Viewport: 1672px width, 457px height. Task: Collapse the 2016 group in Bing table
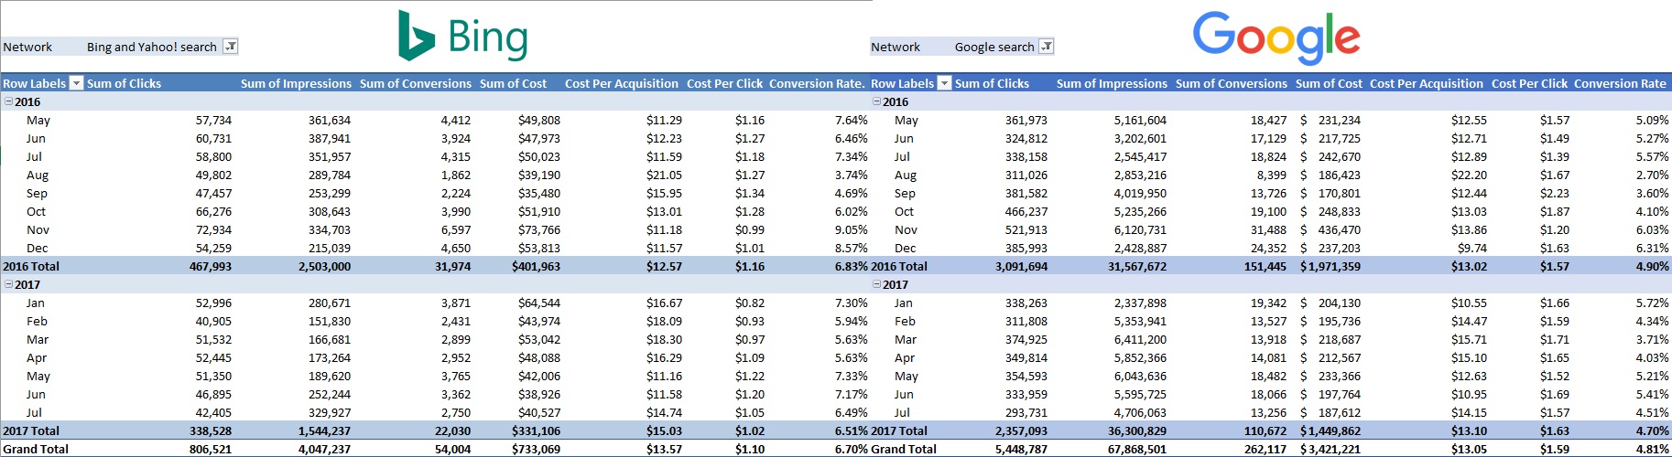point(9,101)
